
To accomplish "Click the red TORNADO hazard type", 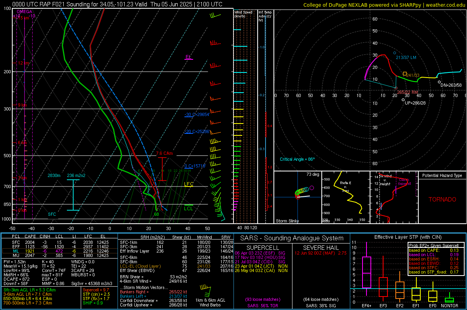I will (x=442, y=200).
